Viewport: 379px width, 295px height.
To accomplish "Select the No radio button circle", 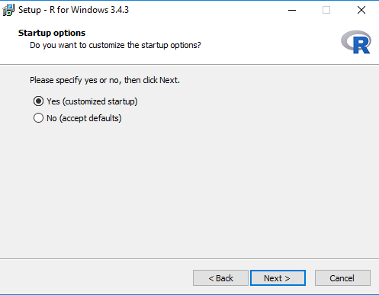I will pyautogui.click(x=38, y=118).
